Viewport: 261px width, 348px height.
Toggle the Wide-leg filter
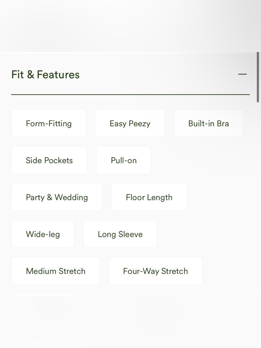point(43,234)
